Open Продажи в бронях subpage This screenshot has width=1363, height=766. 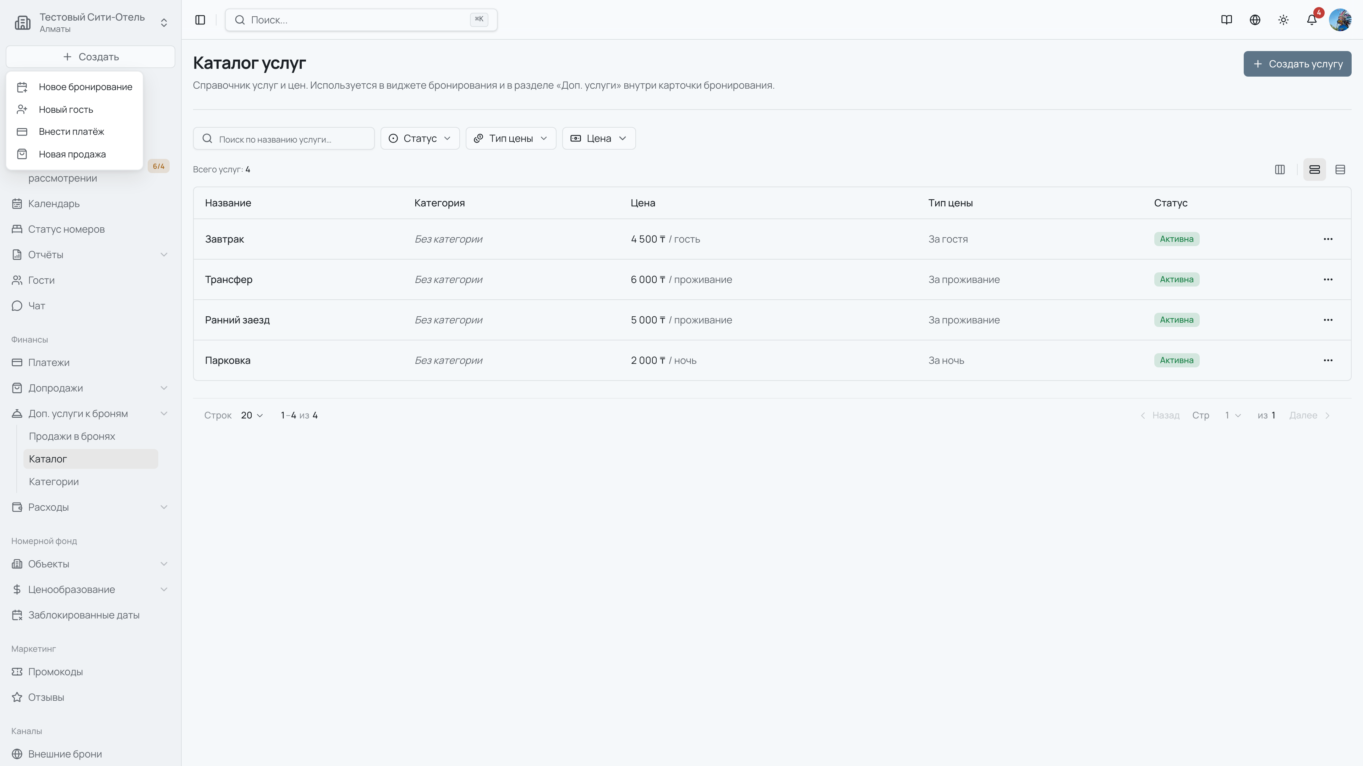91,437
